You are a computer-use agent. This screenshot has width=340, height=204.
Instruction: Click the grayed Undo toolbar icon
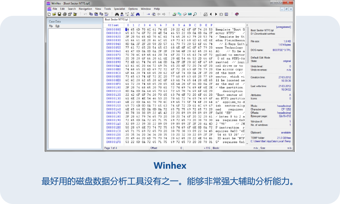[85, 14]
